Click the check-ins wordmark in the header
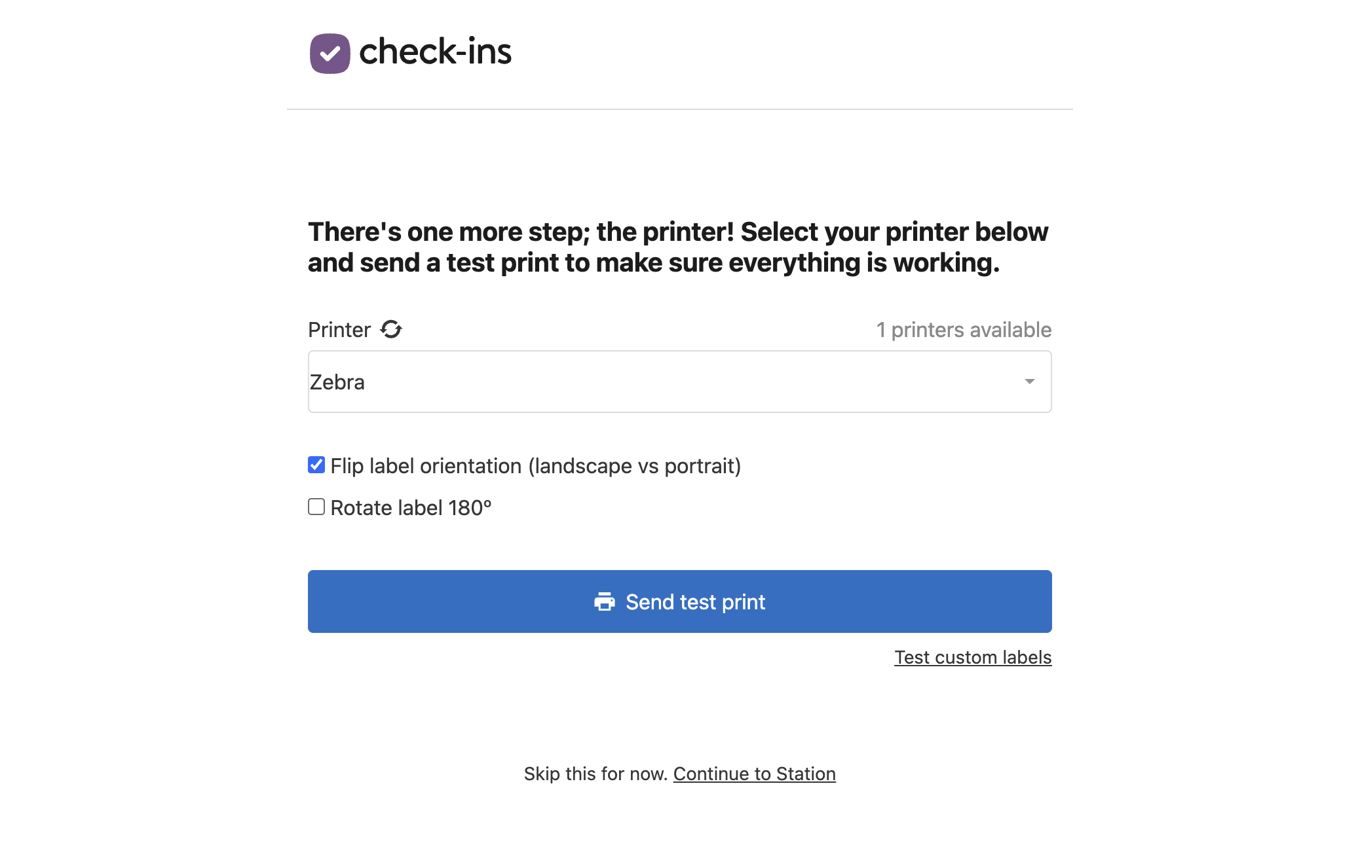This screenshot has width=1360, height=843. pos(436,52)
